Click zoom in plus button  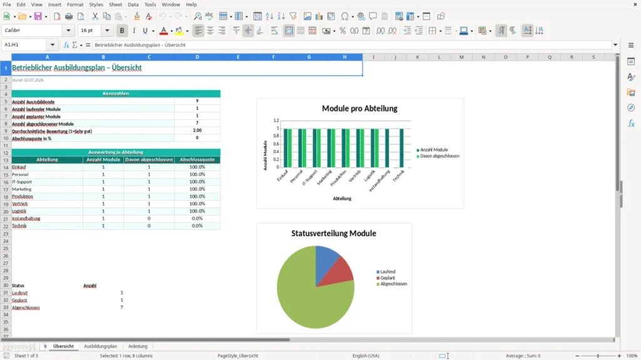click(x=619, y=356)
